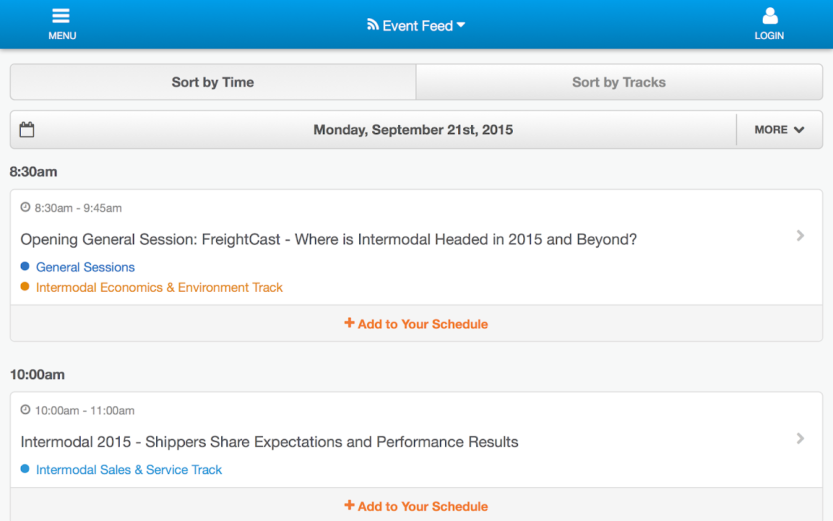Image resolution: width=833 pixels, height=521 pixels.
Task: Switch to Sort by Tracks
Action: [619, 82]
